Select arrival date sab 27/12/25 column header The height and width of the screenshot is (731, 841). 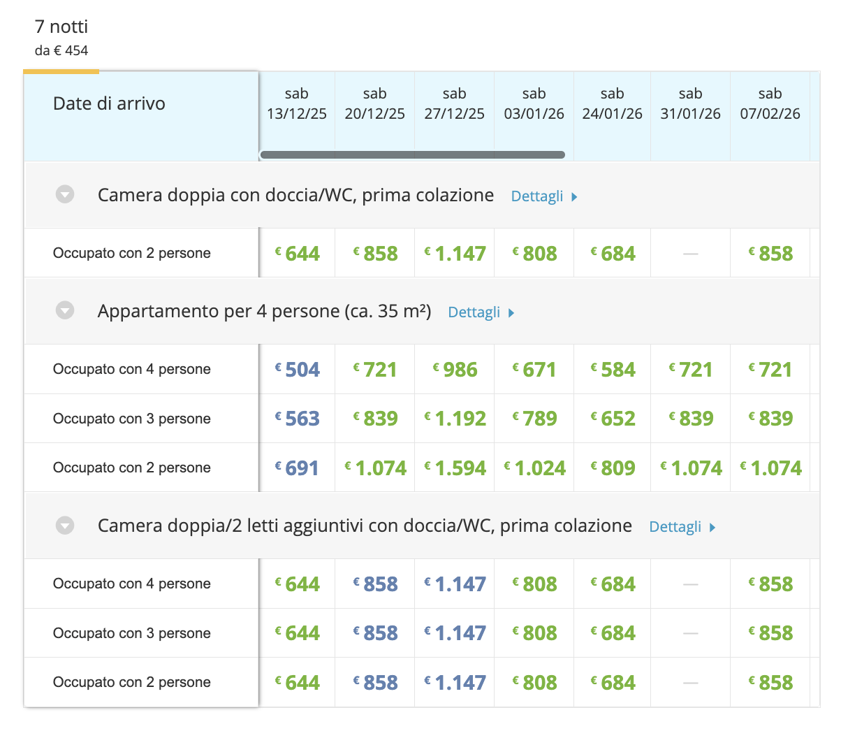coord(455,104)
